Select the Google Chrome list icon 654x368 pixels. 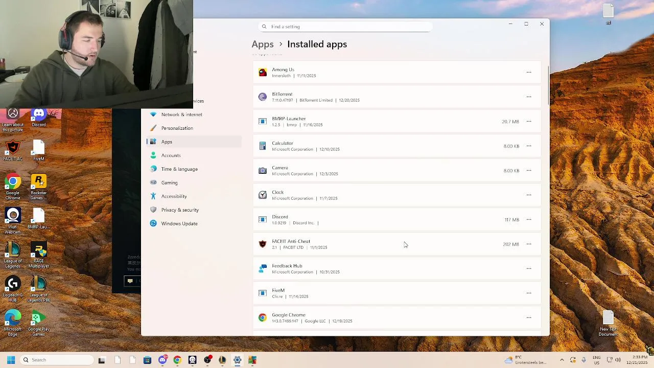263,318
